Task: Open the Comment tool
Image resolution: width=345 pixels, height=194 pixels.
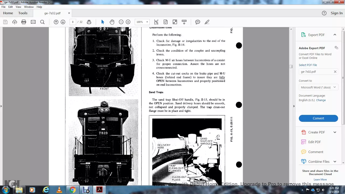Action: [x=312, y=152]
